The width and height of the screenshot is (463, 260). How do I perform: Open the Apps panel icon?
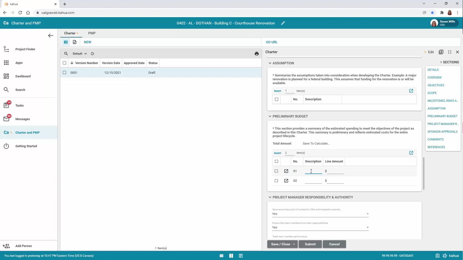click(6, 62)
